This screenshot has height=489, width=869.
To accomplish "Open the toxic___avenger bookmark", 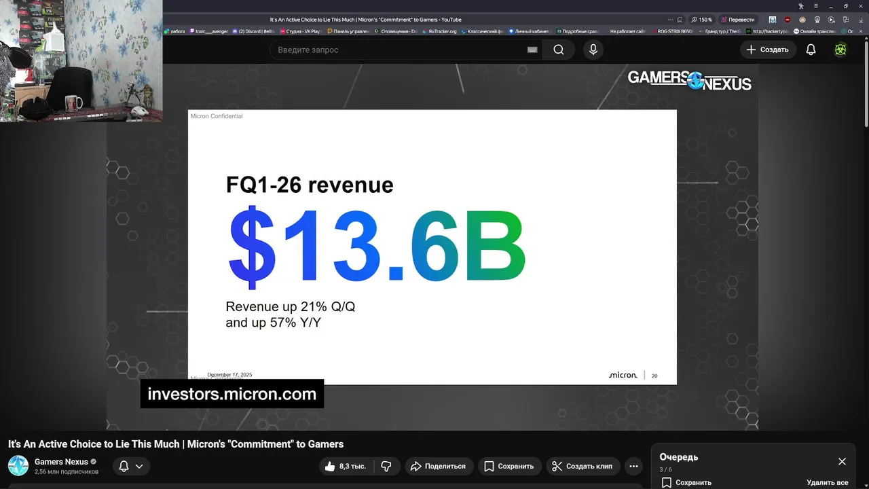I will 209,31.
